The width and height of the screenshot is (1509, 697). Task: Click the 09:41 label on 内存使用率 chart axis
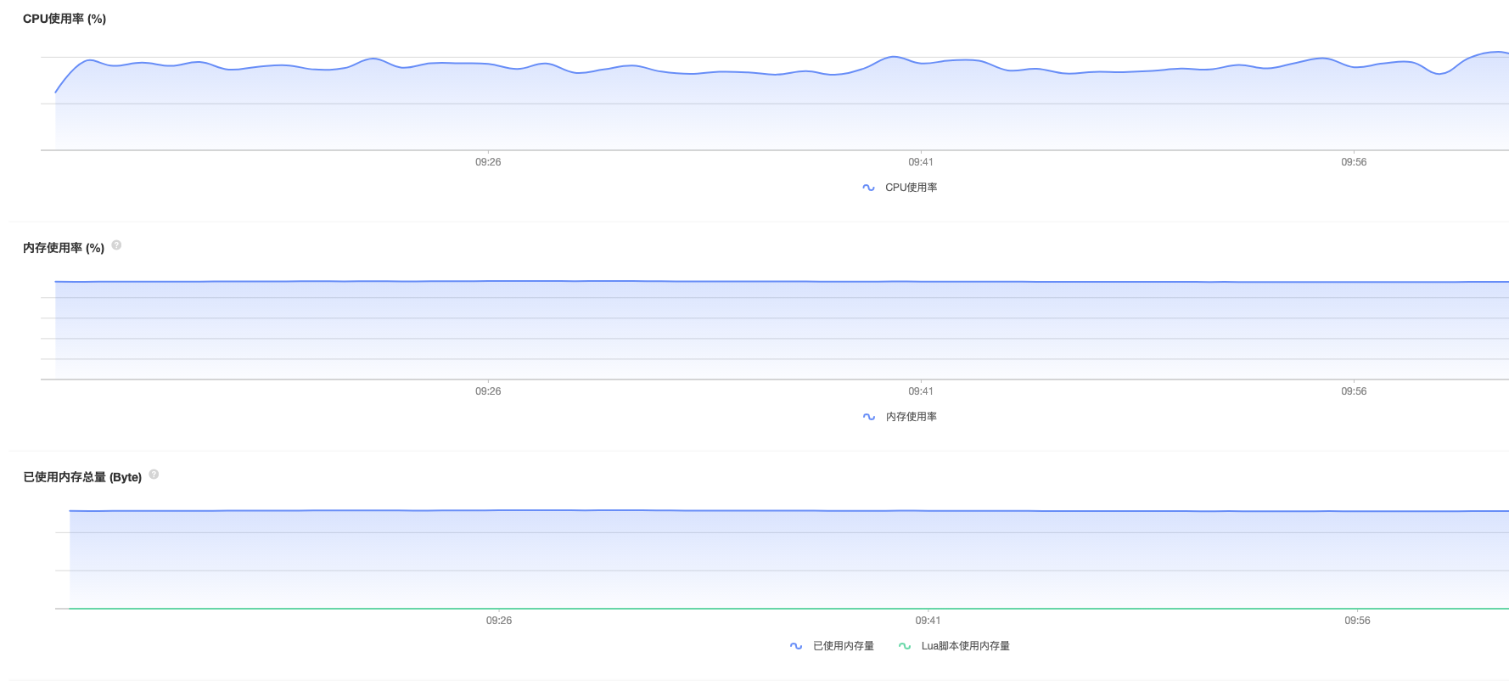tap(921, 391)
